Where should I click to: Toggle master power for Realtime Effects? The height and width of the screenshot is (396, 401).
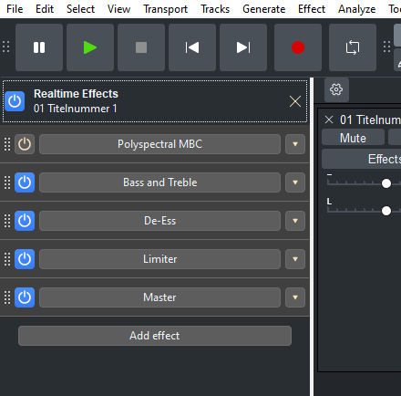point(15,101)
